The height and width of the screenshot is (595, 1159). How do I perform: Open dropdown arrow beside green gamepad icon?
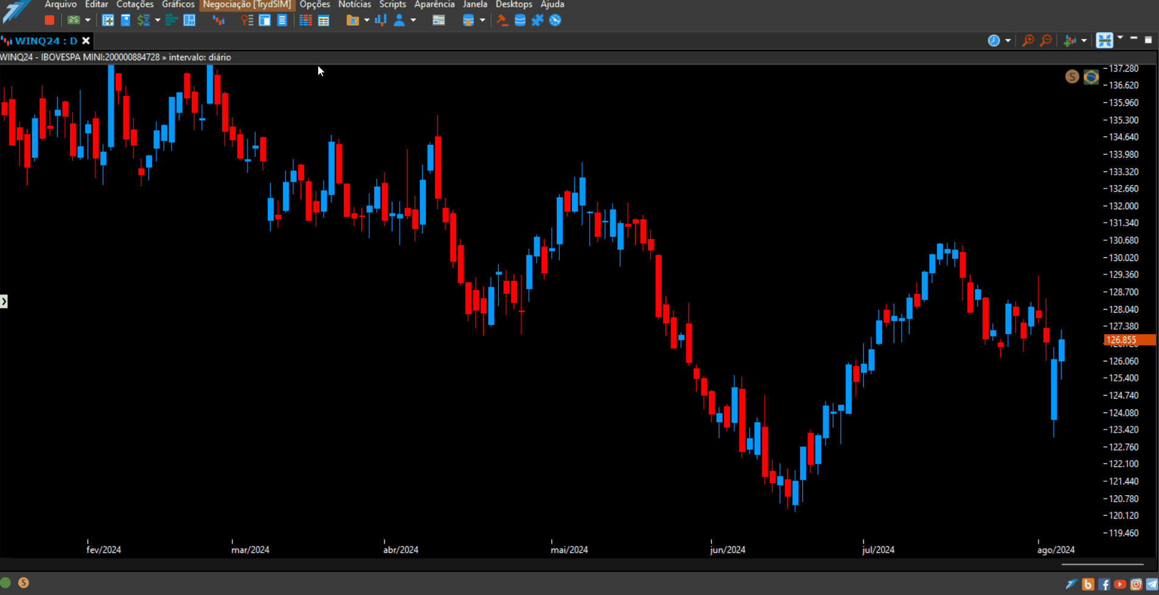[x=88, y=20]
